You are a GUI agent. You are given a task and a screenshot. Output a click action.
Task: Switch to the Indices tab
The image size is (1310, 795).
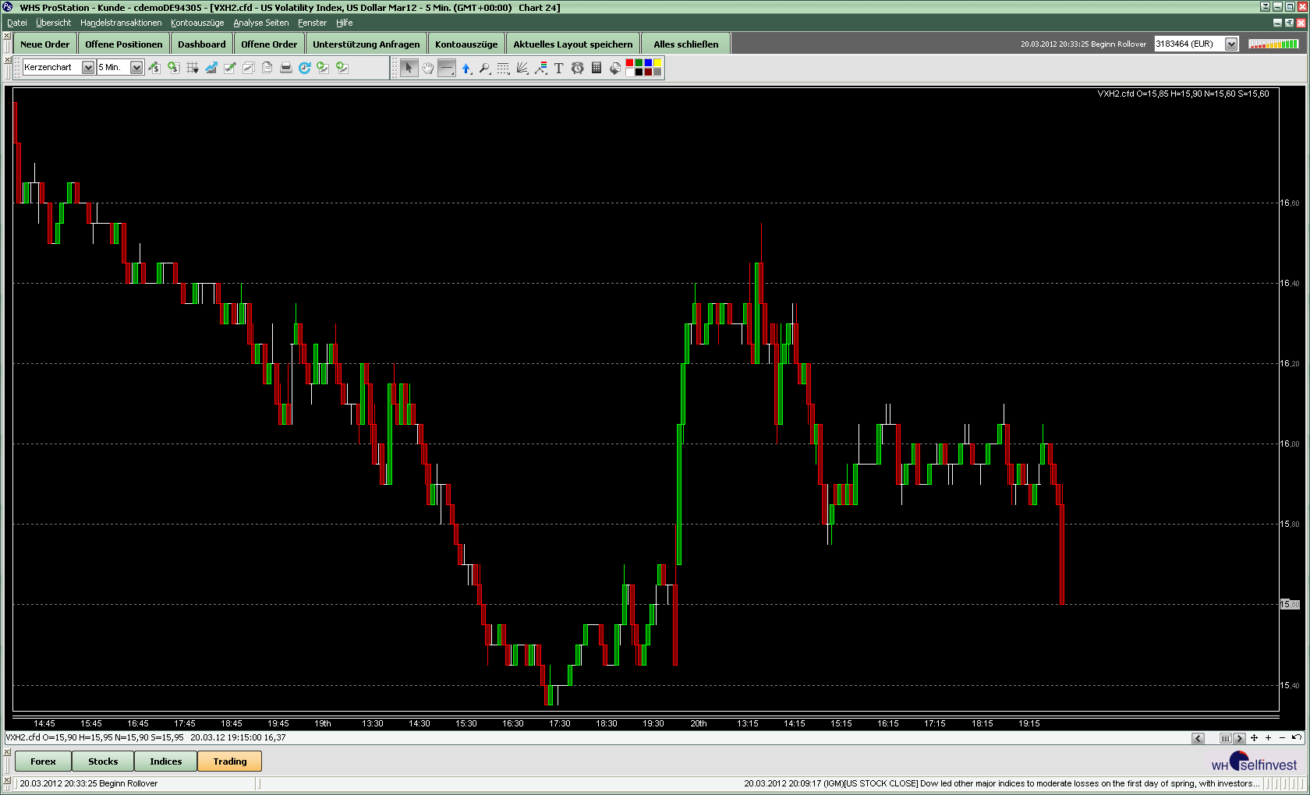(x=166, y=761)
